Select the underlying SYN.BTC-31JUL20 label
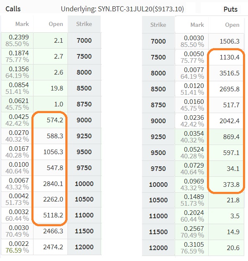This screenshot has height=261, width=248. point(122,9)
